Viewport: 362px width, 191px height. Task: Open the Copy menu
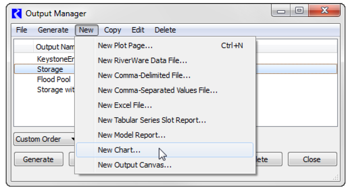point(112,30)
